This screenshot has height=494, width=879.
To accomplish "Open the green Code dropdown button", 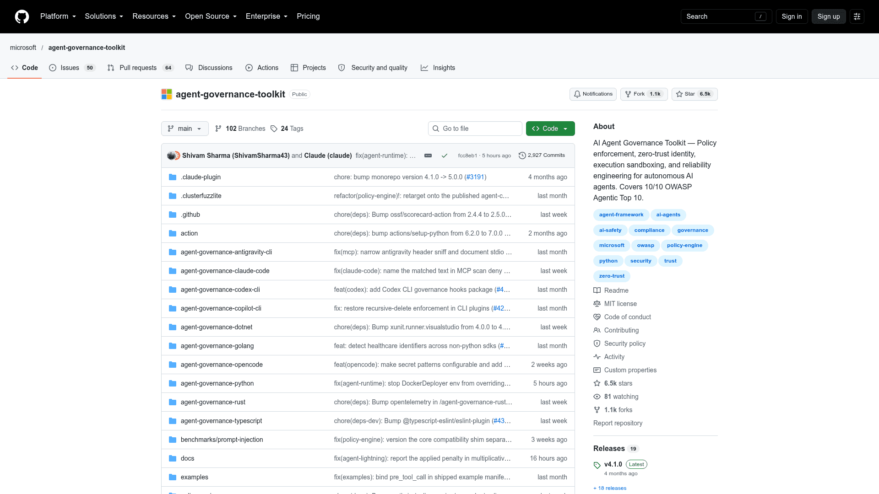I will (550, 129).
